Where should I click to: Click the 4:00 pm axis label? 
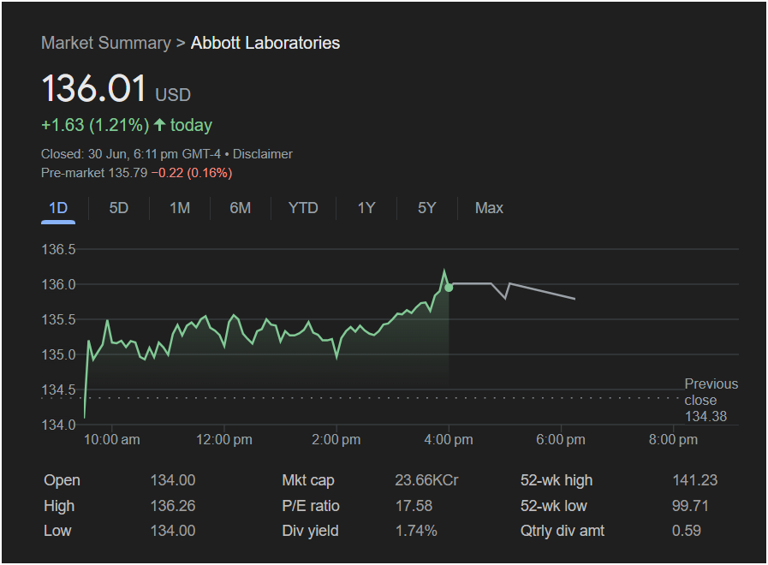pyautogui.click(x=449, y=440)
